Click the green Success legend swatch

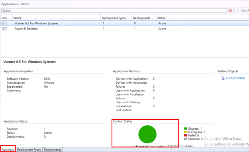point(185,128)
